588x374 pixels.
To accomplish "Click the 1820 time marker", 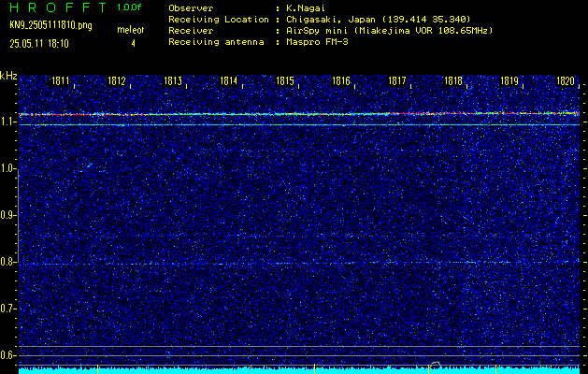I will [x=566, y=80].
